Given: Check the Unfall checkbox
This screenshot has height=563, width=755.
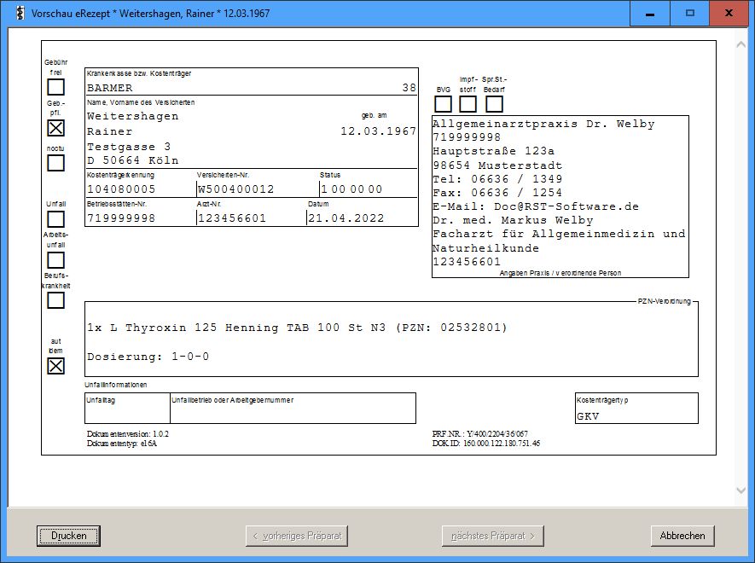Looking at the screenshot, I should (x=55, y=219).
